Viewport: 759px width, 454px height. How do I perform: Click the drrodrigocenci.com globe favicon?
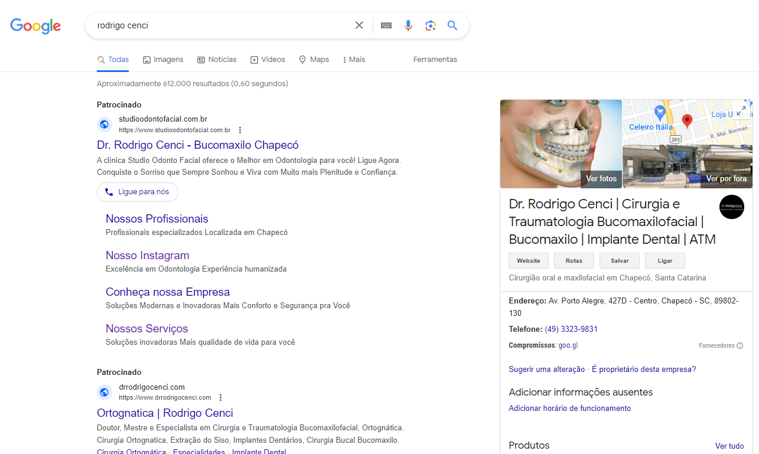[105, 392]
